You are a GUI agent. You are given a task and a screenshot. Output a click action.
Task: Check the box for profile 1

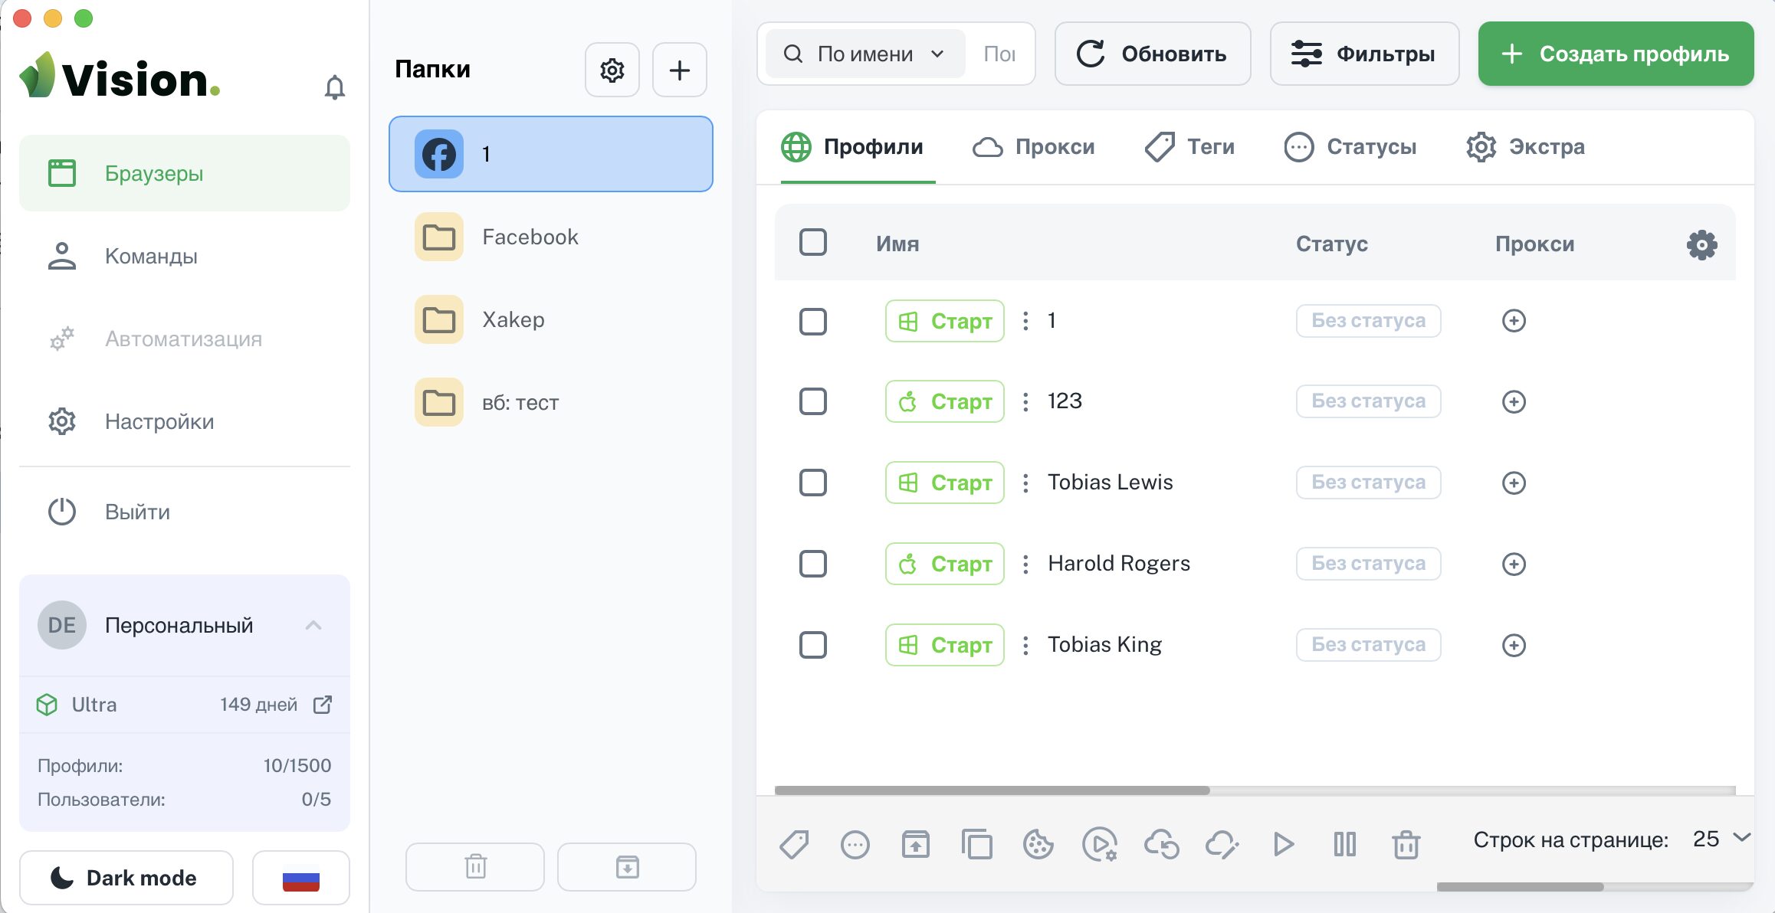(813, 322)
